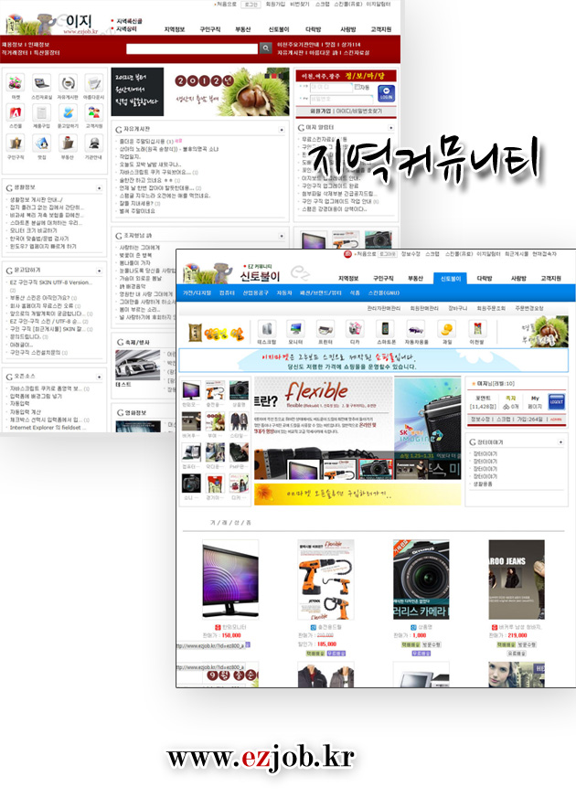Select the 신토불이 tab in the shop window

coord(450,278)
